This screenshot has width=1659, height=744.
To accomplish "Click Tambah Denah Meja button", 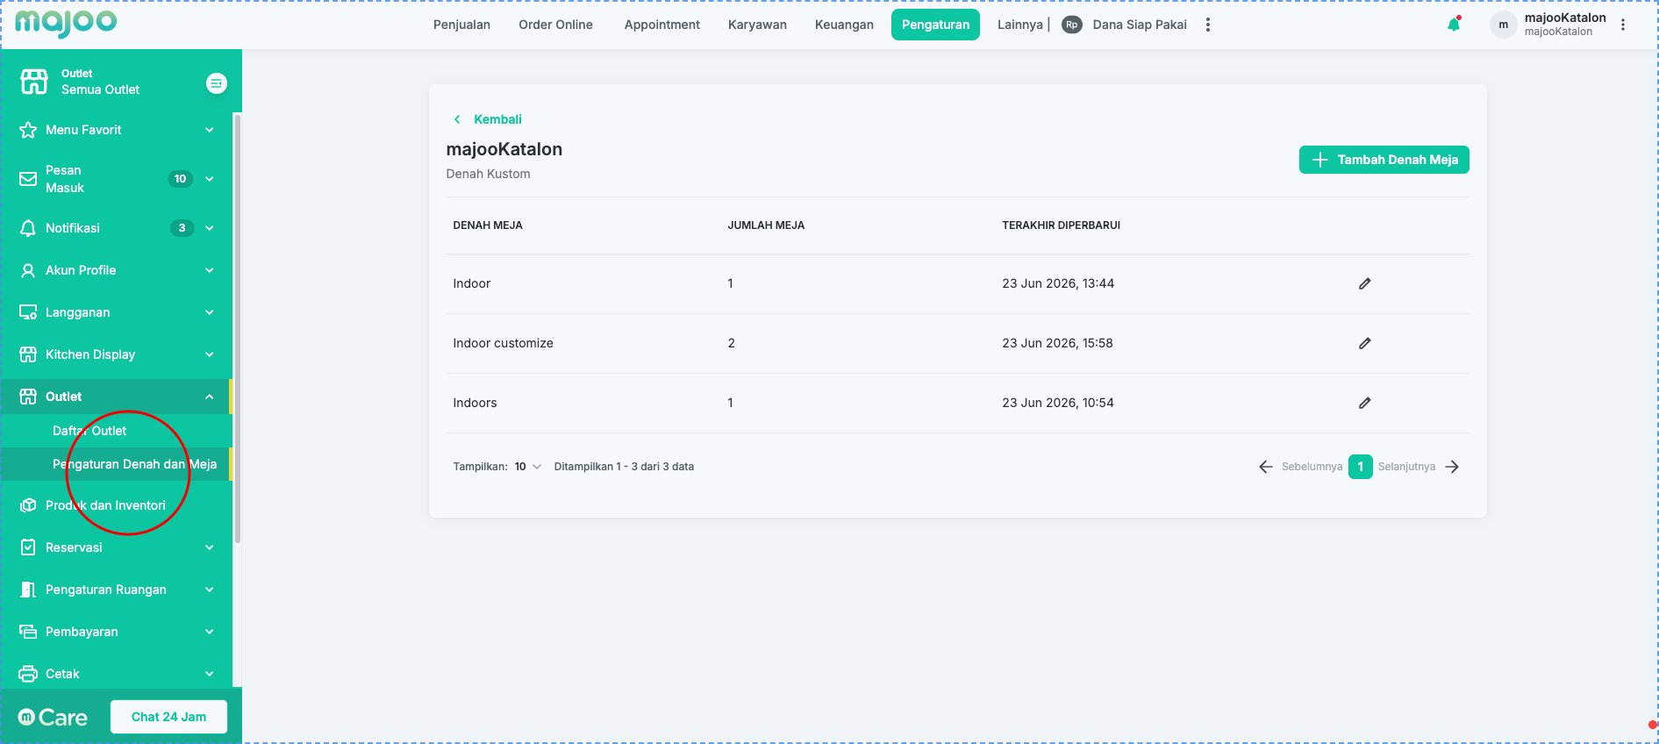I will point(1384,160).
